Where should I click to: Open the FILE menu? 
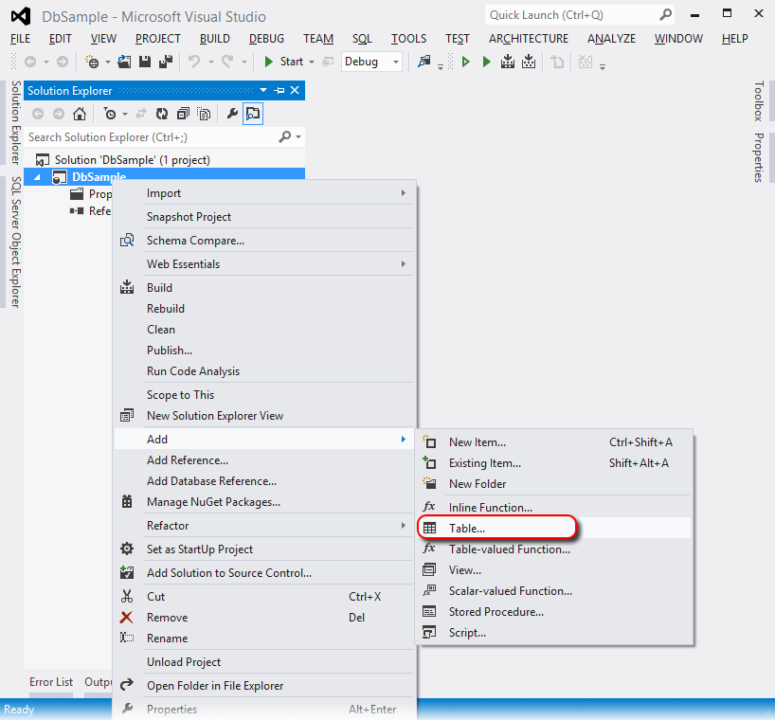[20, 39]
